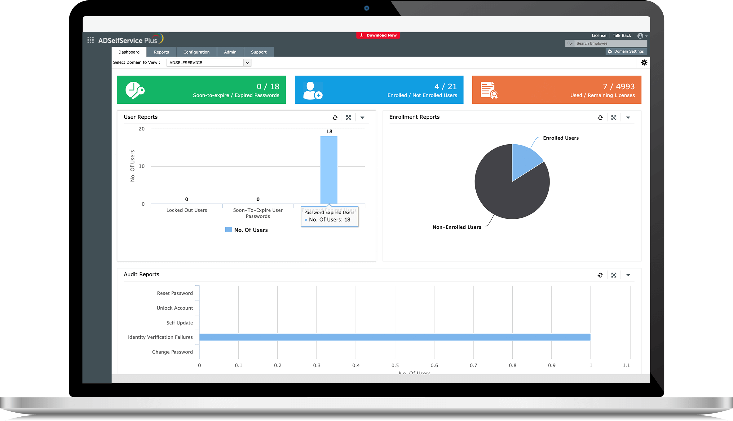Click the Download Now button

pyautogui.click(x=378, y=35)
